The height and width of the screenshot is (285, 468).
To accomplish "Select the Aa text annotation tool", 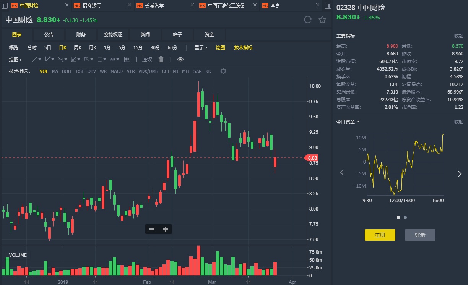I will click(x=112, y=59).
